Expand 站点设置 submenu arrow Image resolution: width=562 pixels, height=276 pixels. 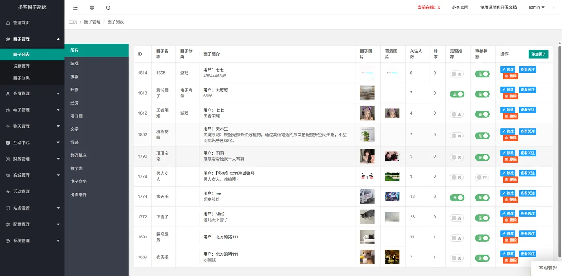[x=58, y=208]
